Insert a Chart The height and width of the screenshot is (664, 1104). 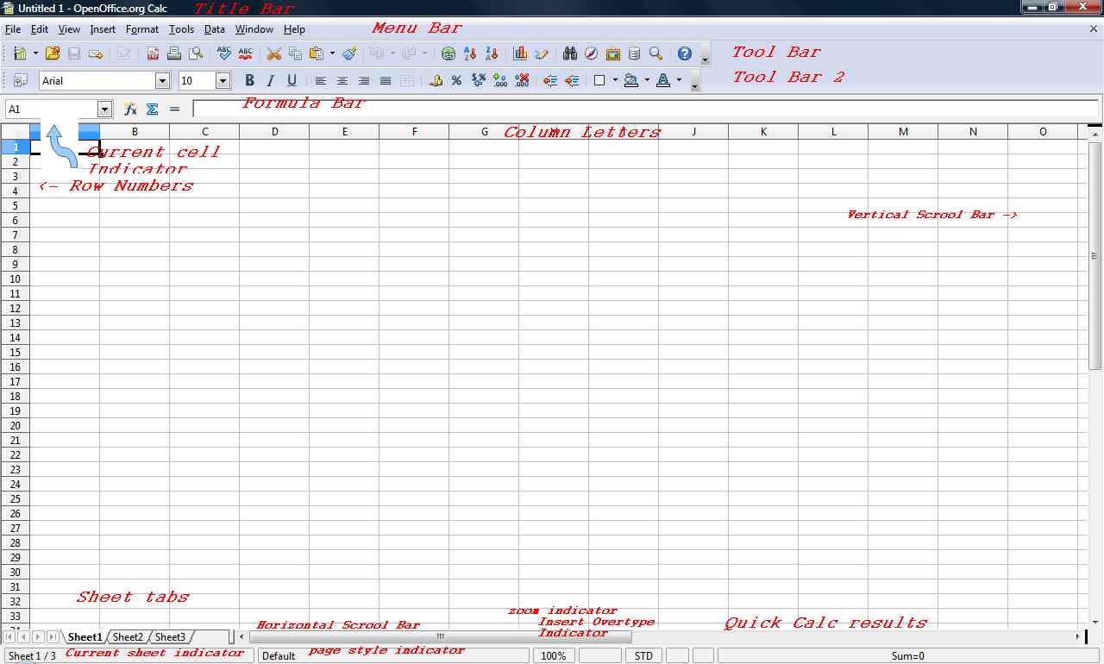coord(520,53)
